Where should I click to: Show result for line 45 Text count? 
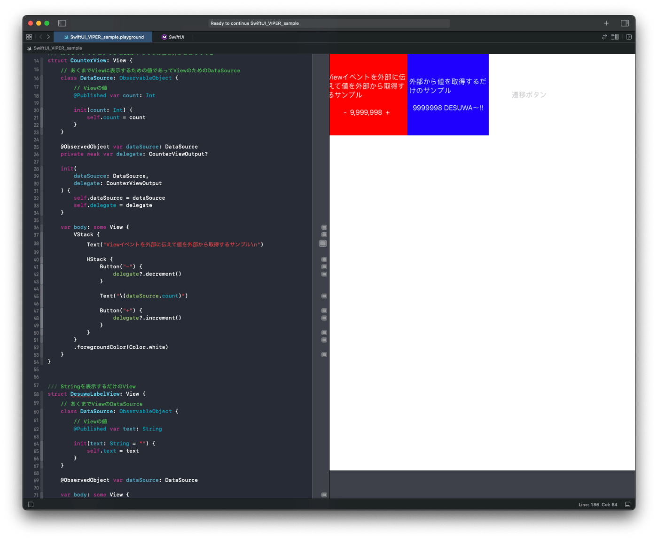click(x=324, y=296)
